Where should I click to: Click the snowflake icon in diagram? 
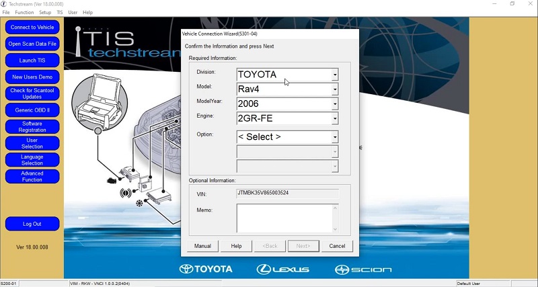[x=139, y=204]
